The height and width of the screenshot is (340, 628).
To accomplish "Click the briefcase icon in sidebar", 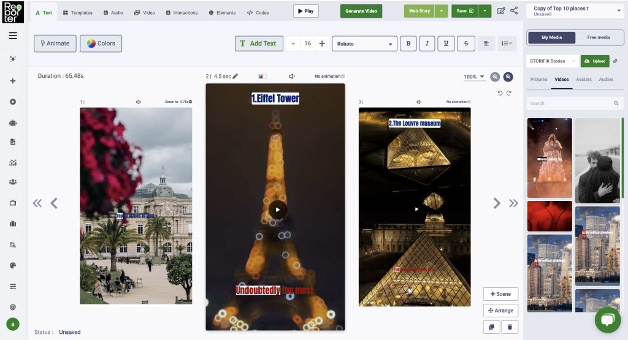I will pyautogui.click(x=13, y=224).
